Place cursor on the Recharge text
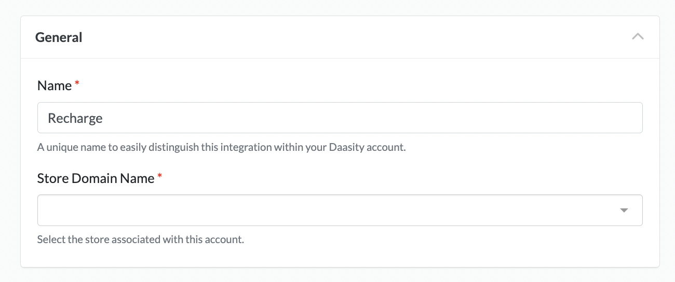The width and height of the screenshot is (675, 282). [x=75, y=119]
